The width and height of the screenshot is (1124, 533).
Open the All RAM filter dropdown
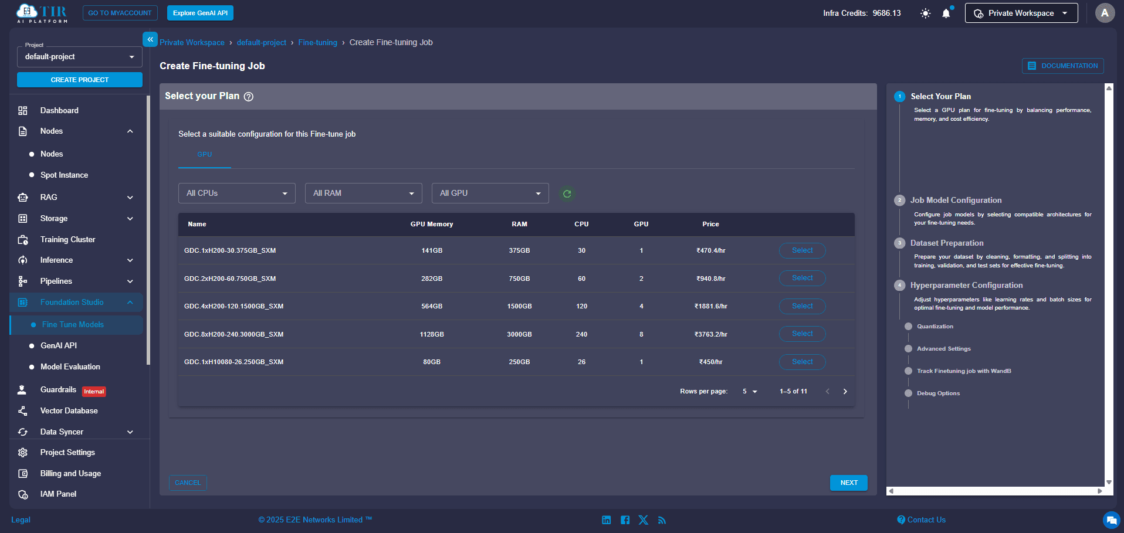pos(364,193)
